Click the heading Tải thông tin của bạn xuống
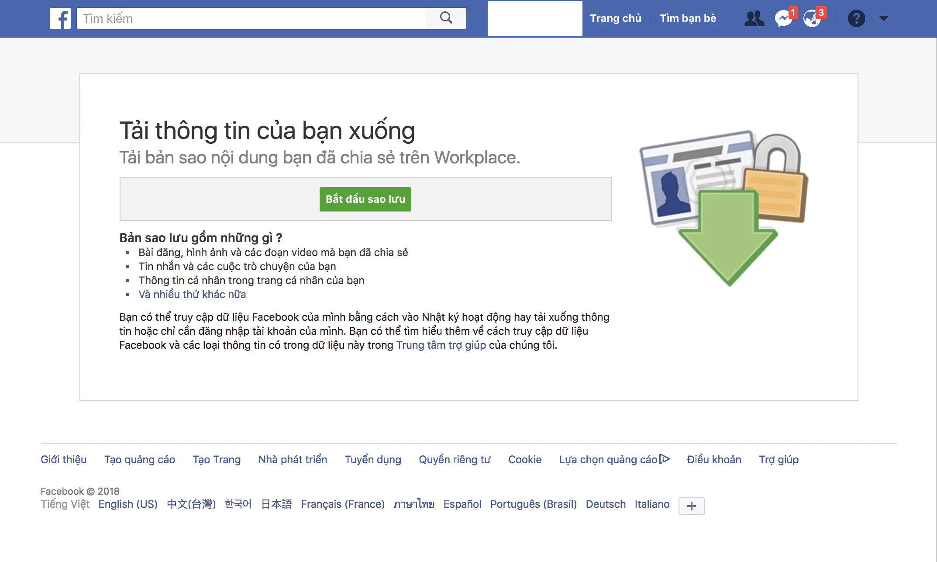 point(267,131)
